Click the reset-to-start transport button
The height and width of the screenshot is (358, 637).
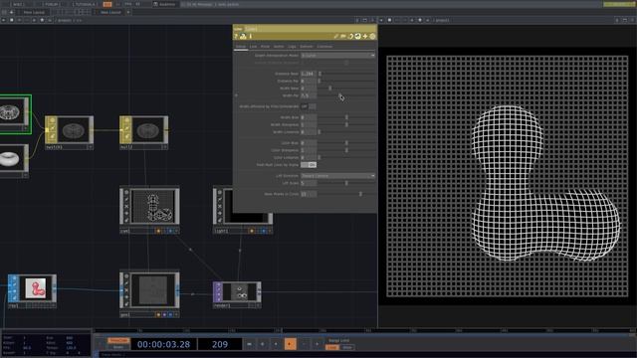[x=249, y=344]
